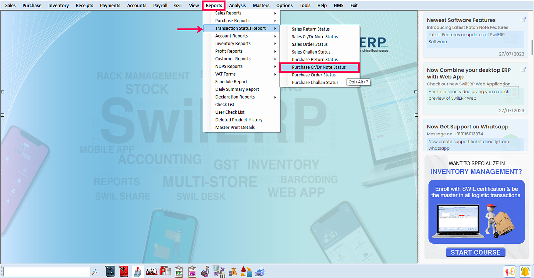Open the red Purchase Invoice (P) toolbar icon
This screenshot has width=534, height=278.
[x=124, y=272]
